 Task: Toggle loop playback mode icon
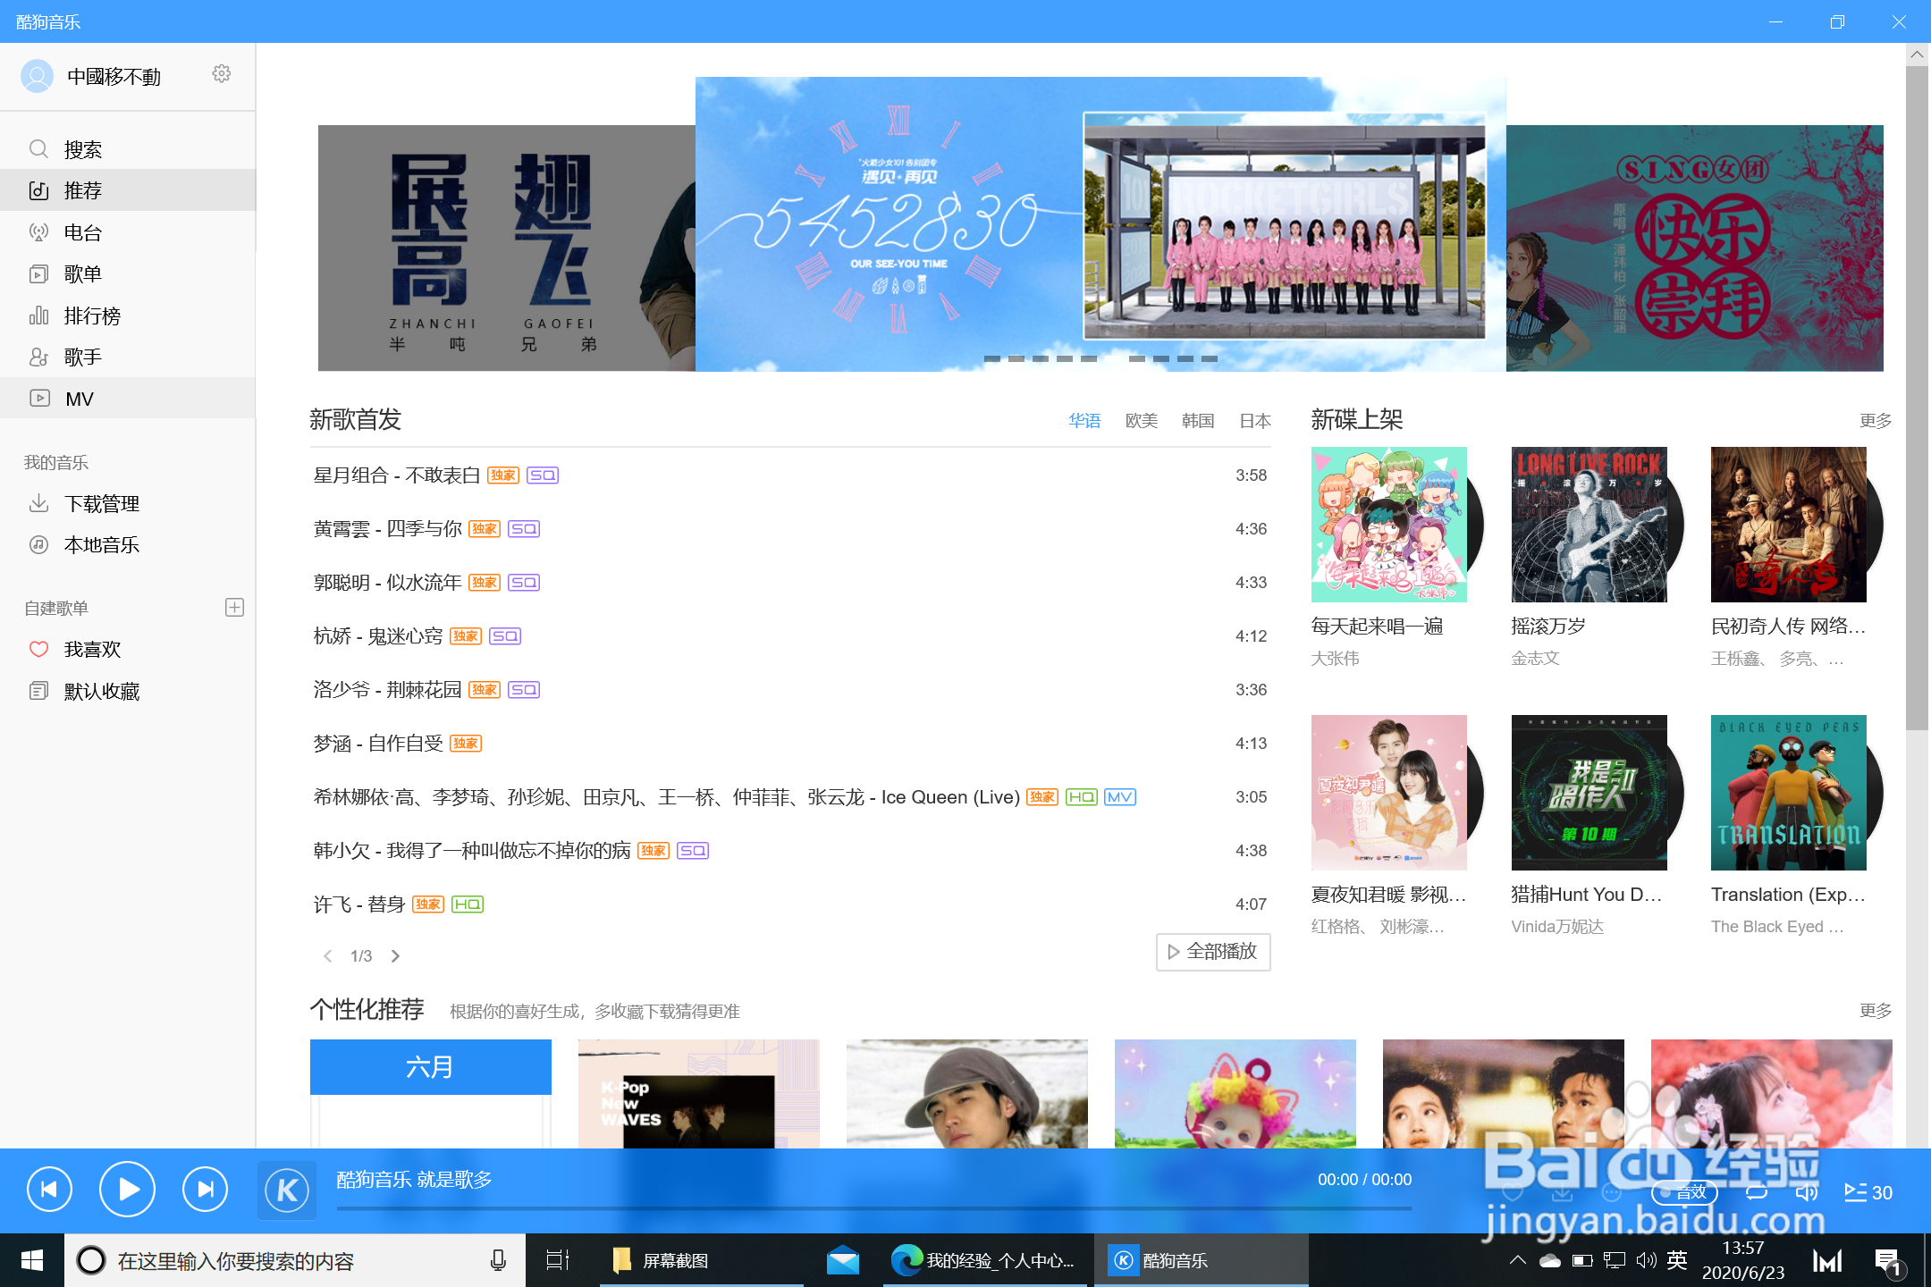[1757, 1192]
